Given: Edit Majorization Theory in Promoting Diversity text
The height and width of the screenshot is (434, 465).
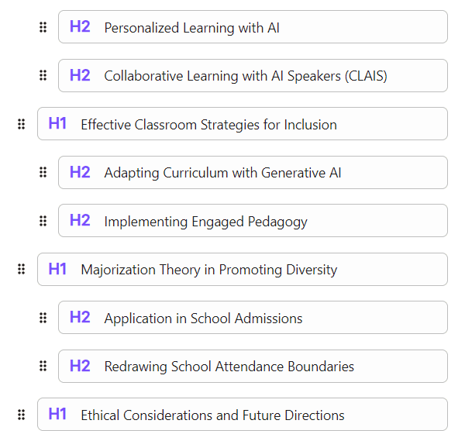Looking at the screenshot, I should [208, 270].
